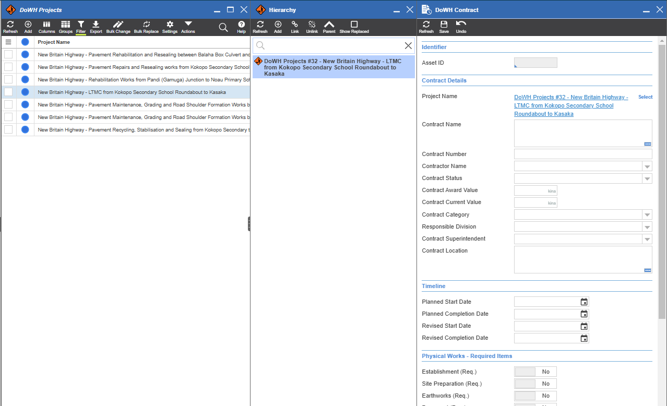Viewport: 667px width, 406px height.
Task: Open the Contract Status dropdown
Action: click(647, 178)
